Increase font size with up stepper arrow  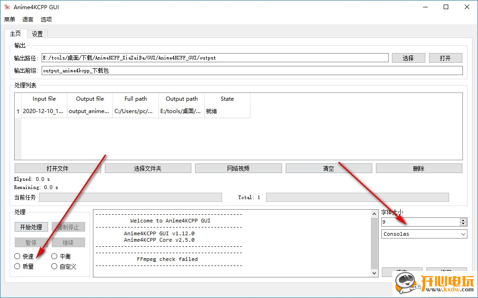pos(463,220)
